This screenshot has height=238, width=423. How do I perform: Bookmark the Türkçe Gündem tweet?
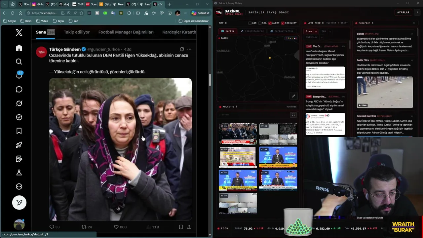pos(181,227)
